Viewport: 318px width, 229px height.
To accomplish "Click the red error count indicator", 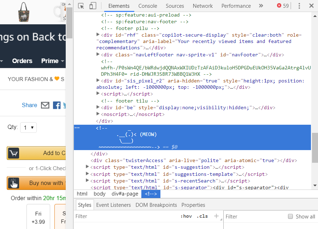I will point(283,6).
